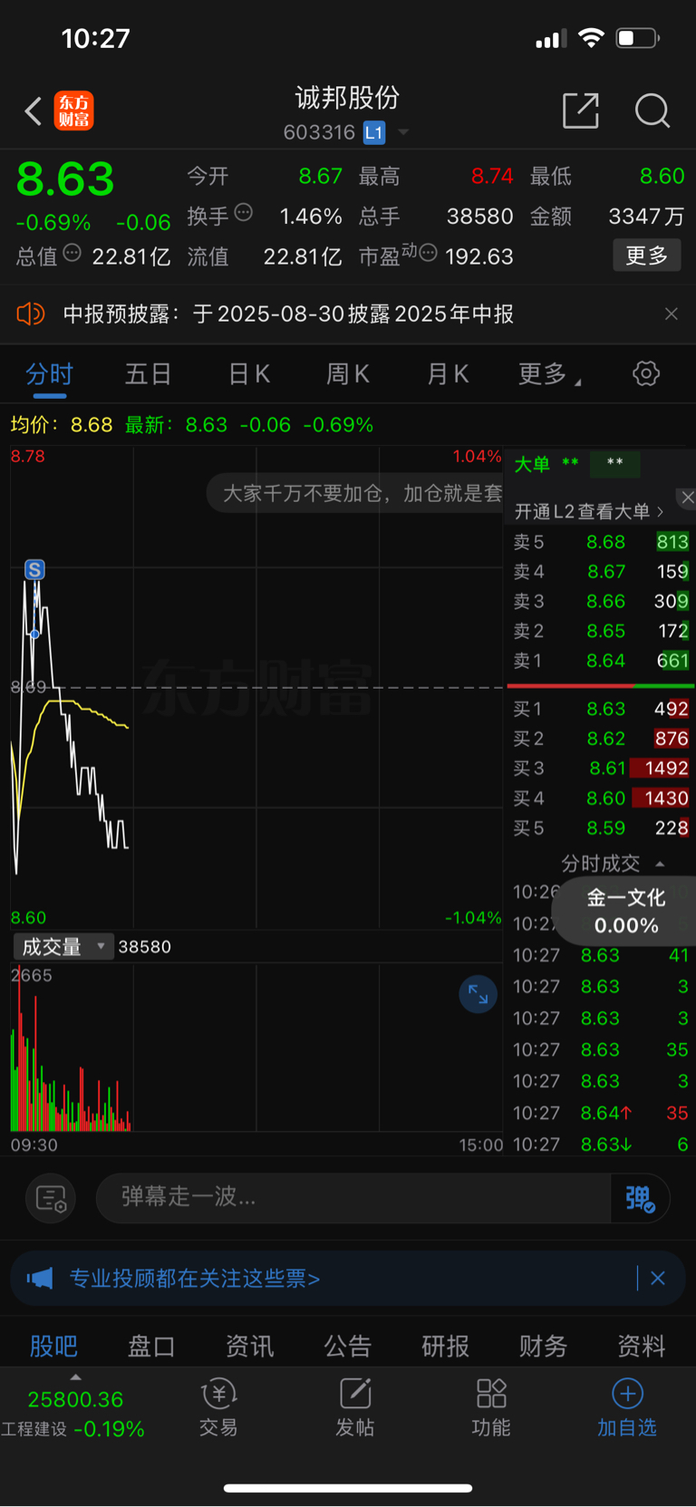The width and height of the screenshot is (696, 1507).
Task: Tap the megaphone promo icon
Action: (40, 1279)
